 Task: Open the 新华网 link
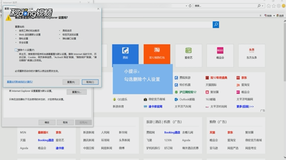point(123,132)
